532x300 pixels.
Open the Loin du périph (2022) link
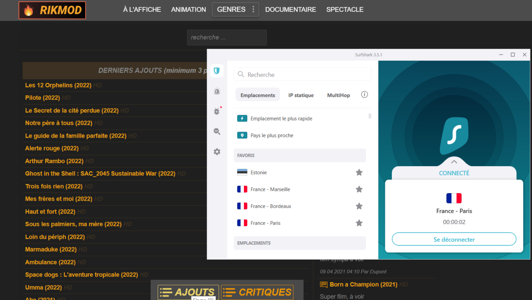[x=55, y=237]
